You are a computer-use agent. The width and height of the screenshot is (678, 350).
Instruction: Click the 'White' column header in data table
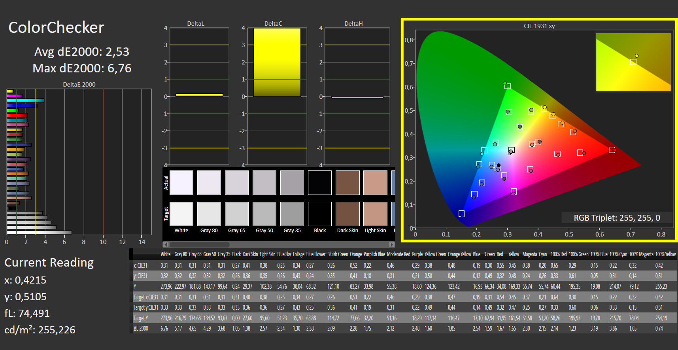pyautogui.click(x=166, y=254)
